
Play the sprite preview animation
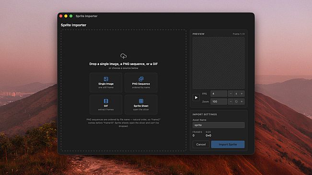pyautogui.click(x=196, y=98)
